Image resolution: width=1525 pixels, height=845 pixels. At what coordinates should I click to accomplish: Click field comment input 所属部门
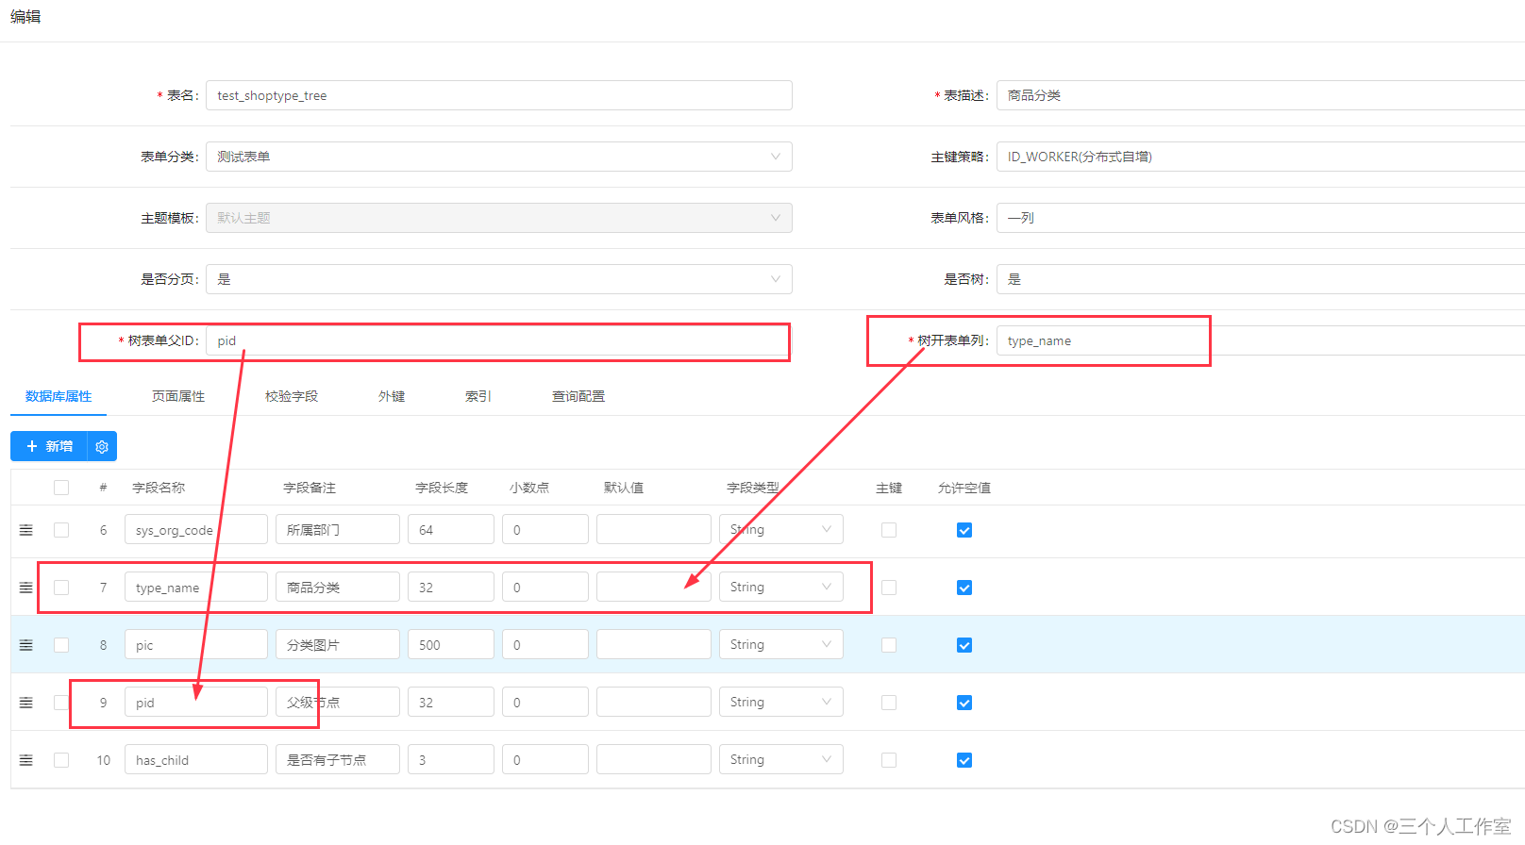(x=338, y=529)
